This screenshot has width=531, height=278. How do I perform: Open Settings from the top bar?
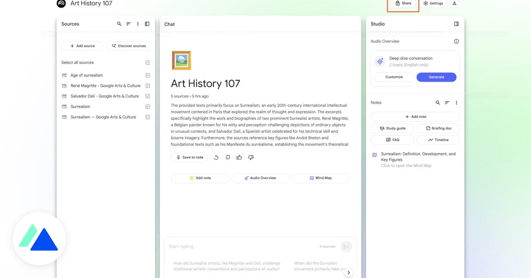tap(433, 3)
